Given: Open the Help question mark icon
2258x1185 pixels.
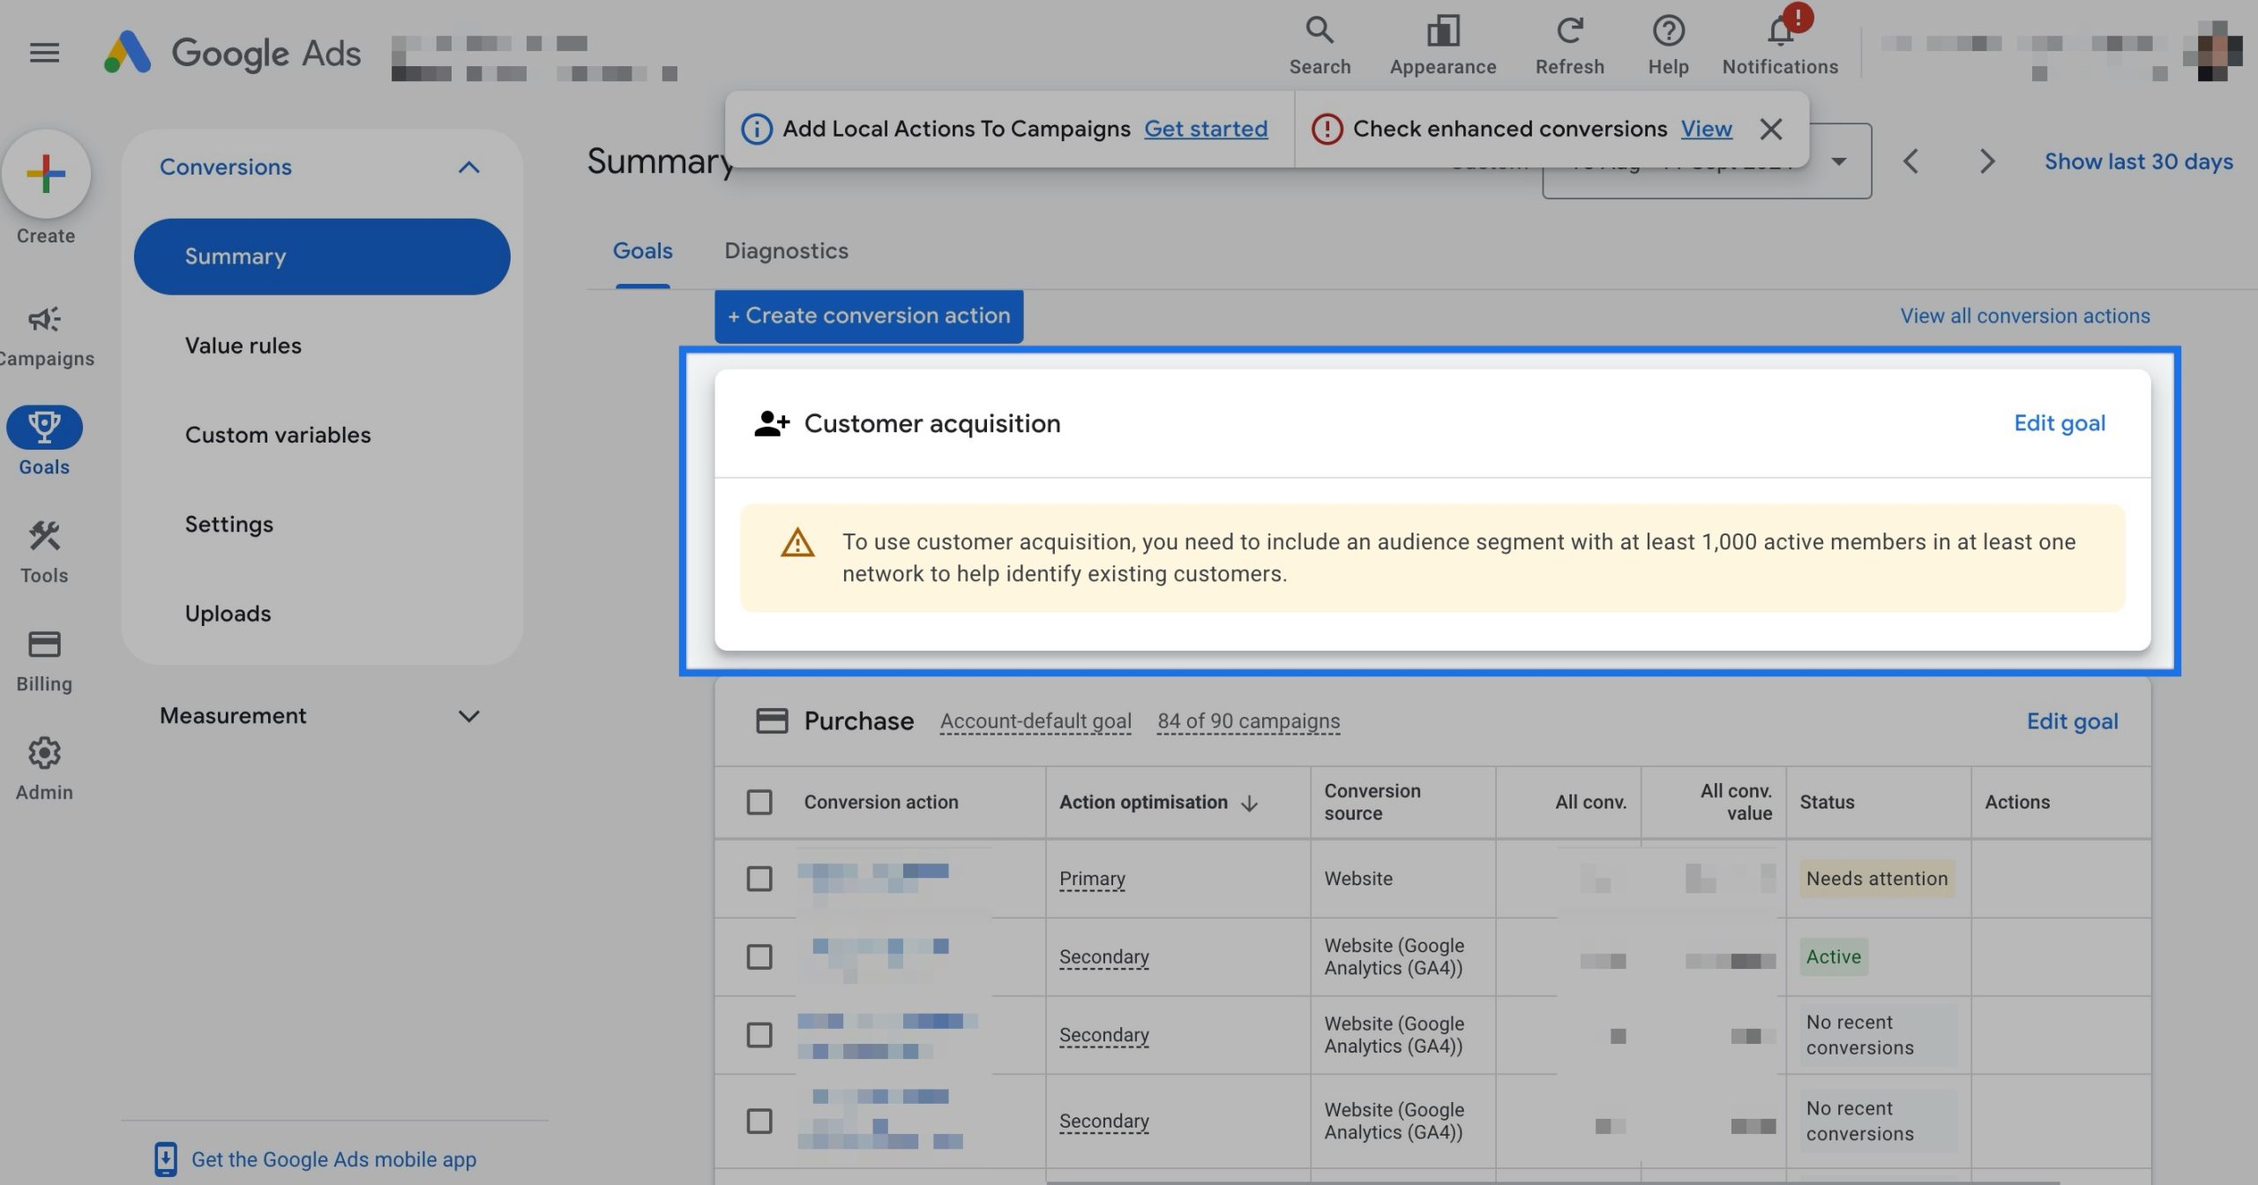Looking at the screenshot, I should [1668, 31].
